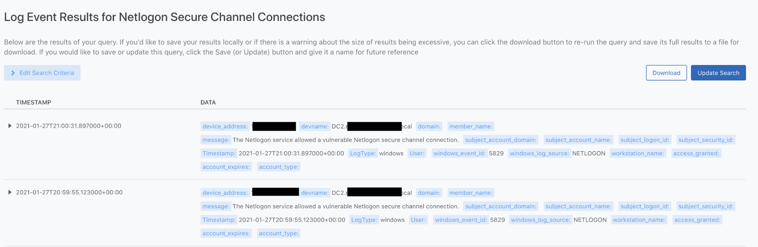This screenshot has height=247, width=758.
Task: Click account_type tag in first event
Action: (279, 167)
